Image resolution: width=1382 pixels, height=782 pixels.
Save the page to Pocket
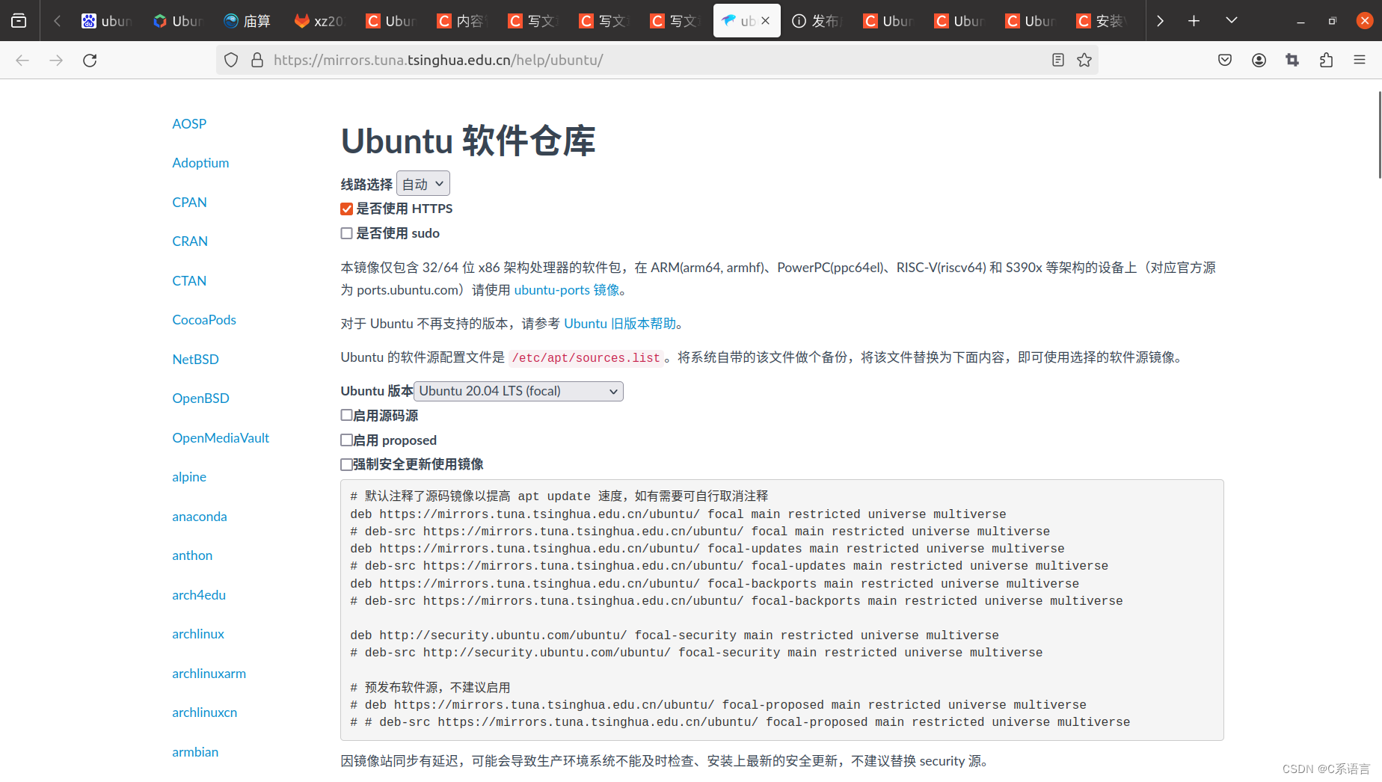pyautogui.click(x=1224, y=60)
